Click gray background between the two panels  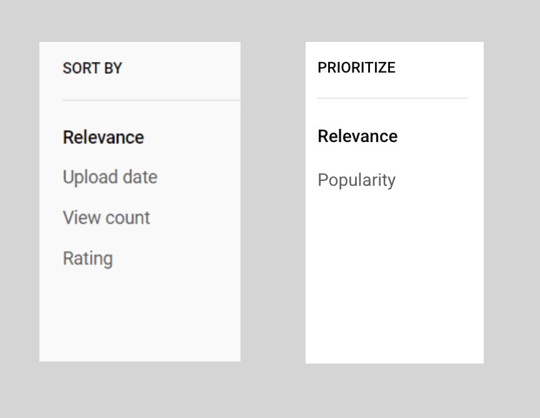point(273,200)
